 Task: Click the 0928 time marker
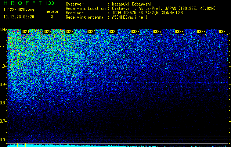point(179,32)
